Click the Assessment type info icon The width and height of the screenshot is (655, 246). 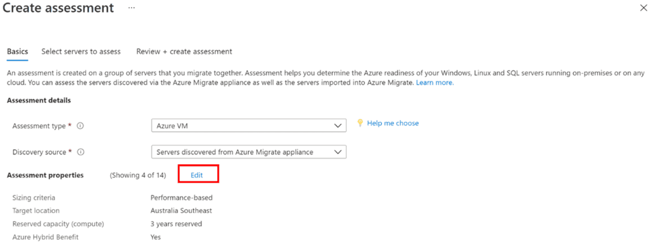click(x=80, y=126)
